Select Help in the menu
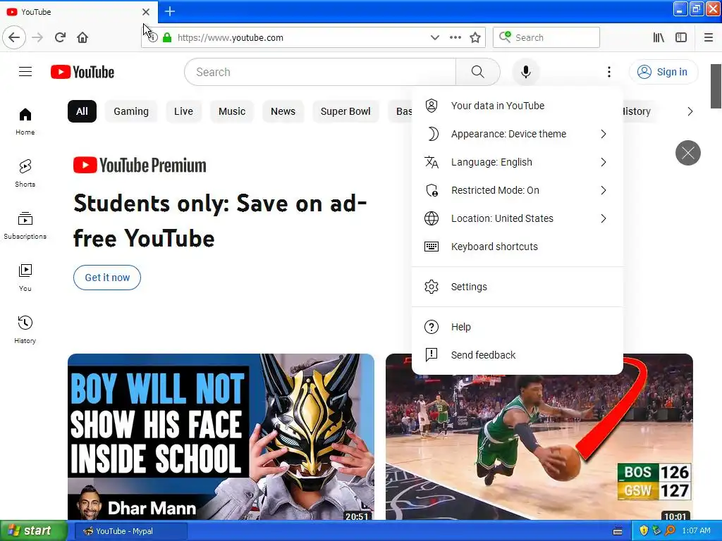 [517, 327]
